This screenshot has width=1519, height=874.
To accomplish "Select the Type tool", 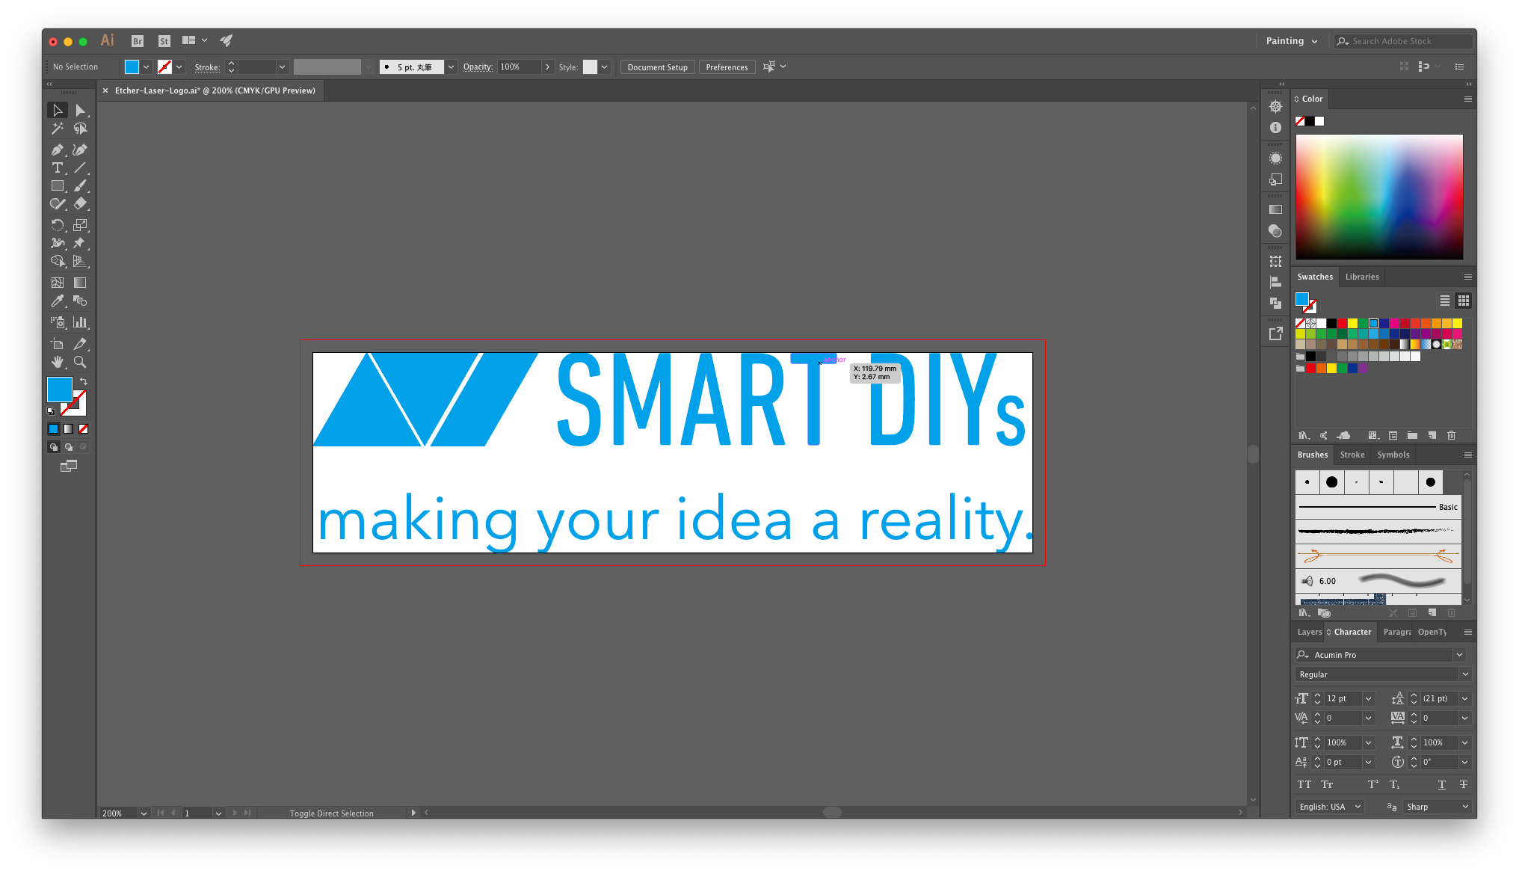I will coord(57,167).
